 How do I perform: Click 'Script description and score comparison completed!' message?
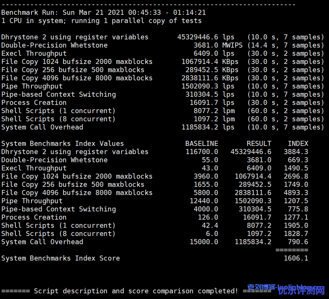click(136, 291)
